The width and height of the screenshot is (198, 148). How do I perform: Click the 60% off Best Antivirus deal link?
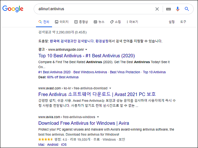[x=63, y=77]
